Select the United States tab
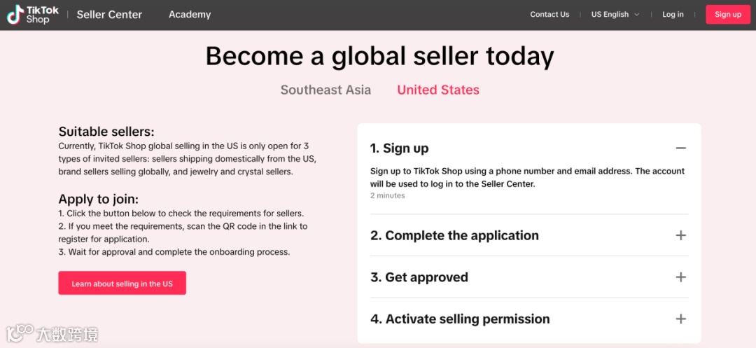The image size is (756, 348). pyautogui.click(x=438, y=90)
